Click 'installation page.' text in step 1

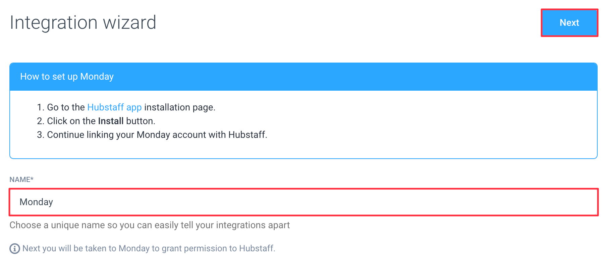pyautogui.click(x=180, y=107)
